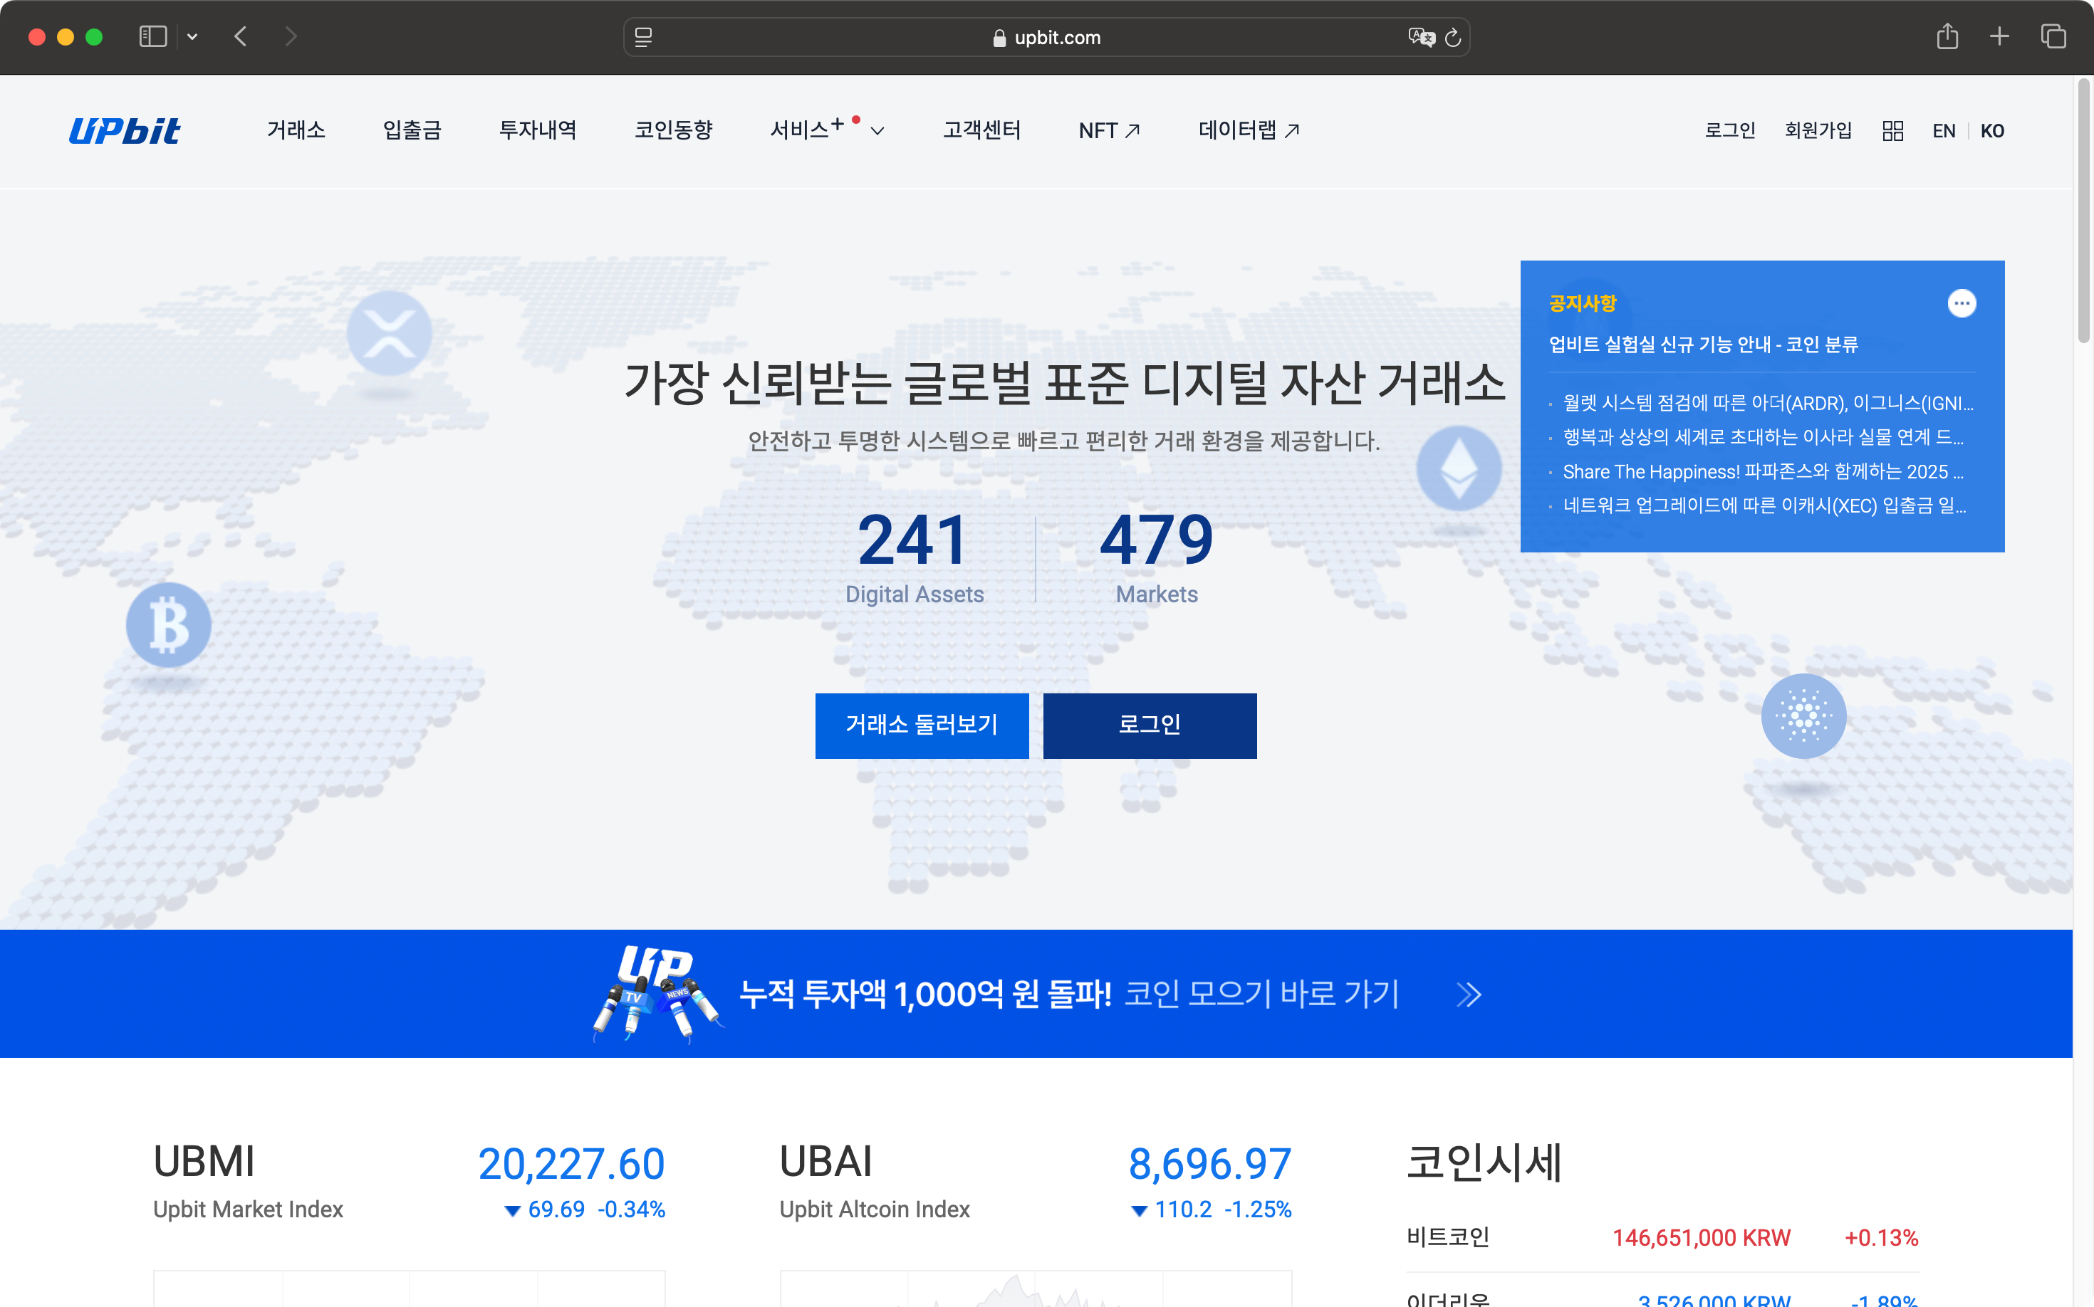
Task: Open the QR grid icon in header
Action: click(1892, 130)
